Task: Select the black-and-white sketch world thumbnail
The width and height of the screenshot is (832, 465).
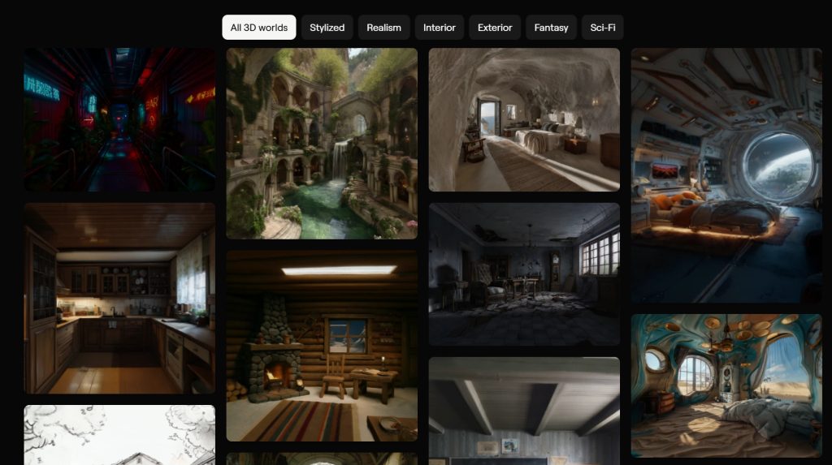Action: point(119,435)
